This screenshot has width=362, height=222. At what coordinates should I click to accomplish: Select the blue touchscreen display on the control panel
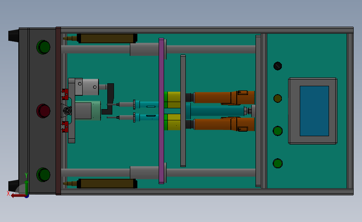314,111
